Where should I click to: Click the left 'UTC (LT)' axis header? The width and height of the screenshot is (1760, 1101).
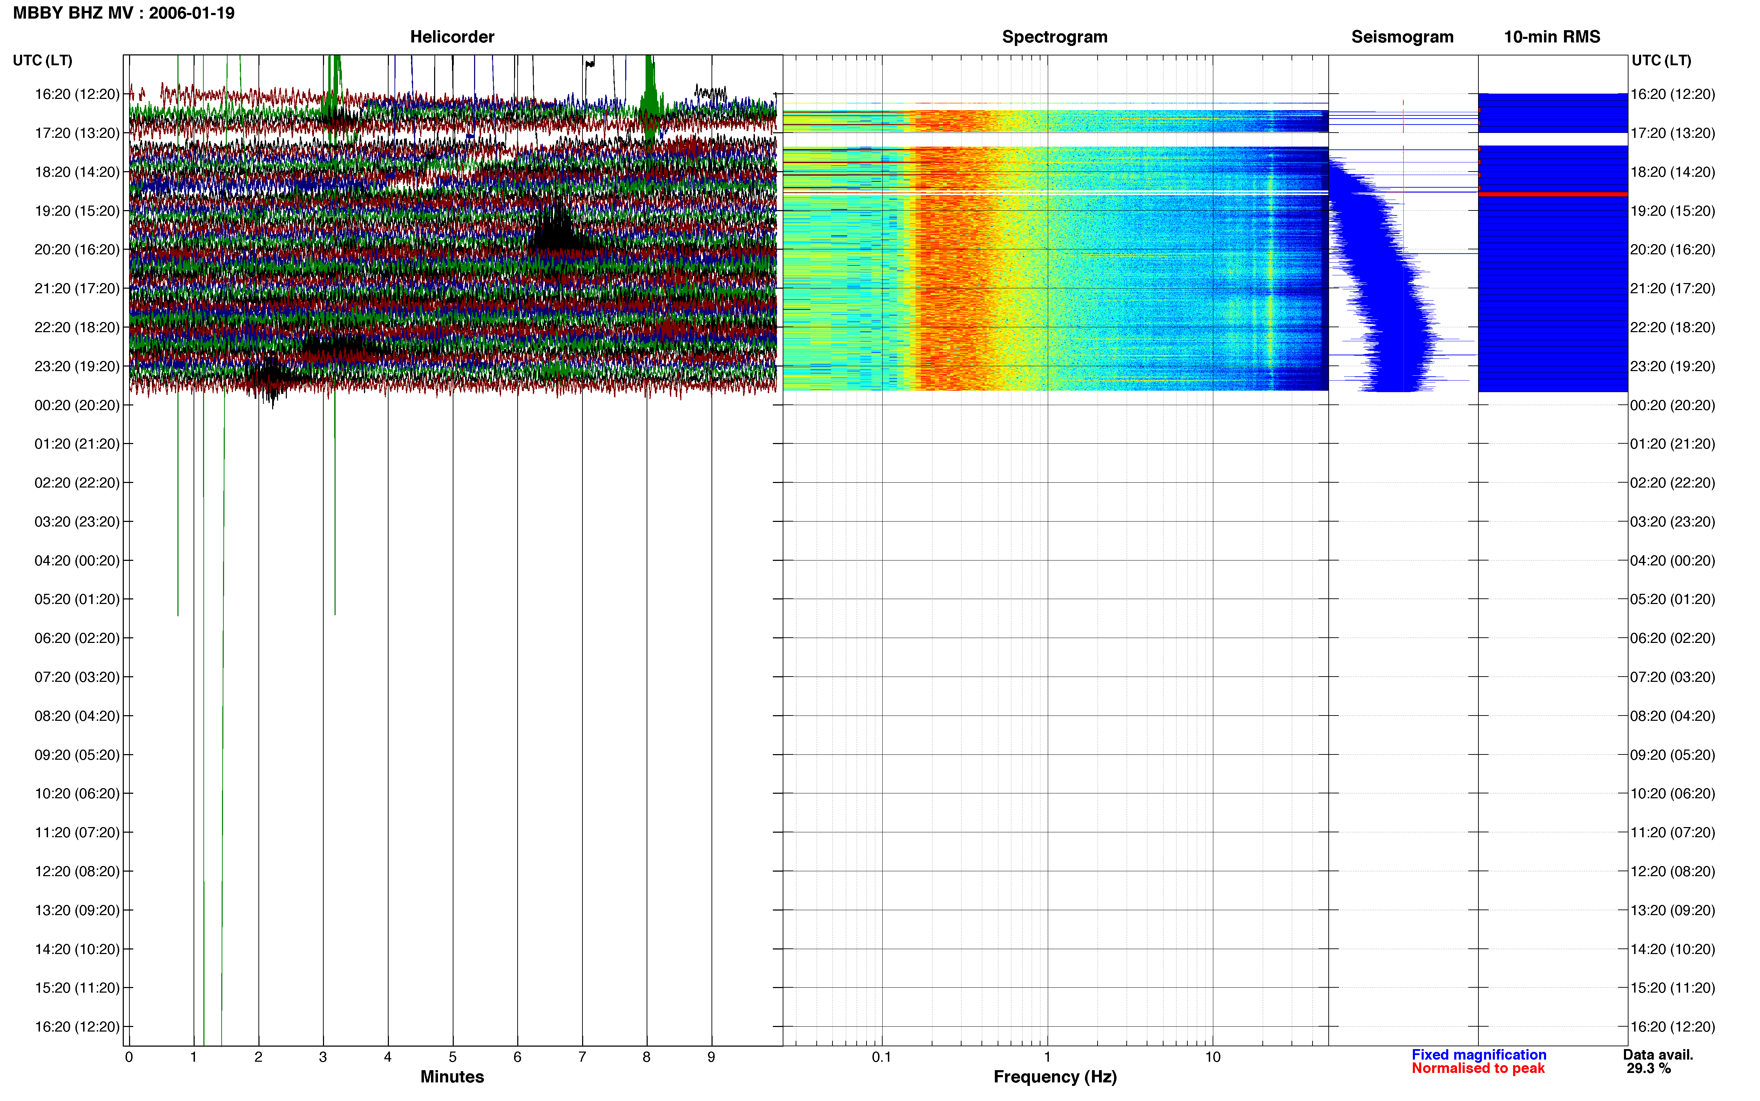tap(42, 60)
